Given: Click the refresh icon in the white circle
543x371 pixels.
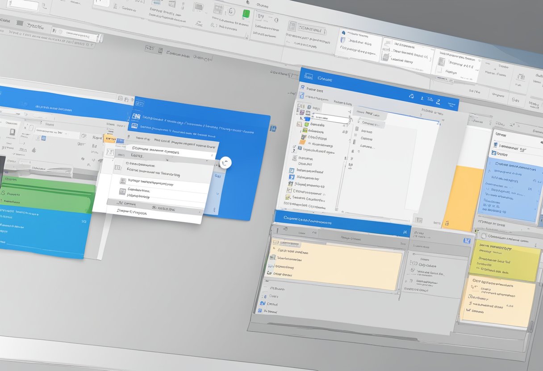Looking at the screenshot, I should [x=225, y=163].
